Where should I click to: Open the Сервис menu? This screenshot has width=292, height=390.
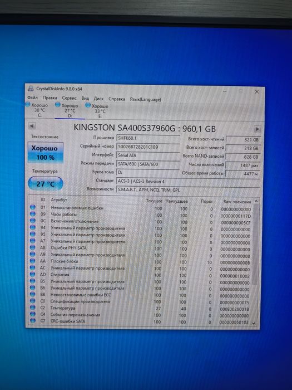tap(70, 98)
